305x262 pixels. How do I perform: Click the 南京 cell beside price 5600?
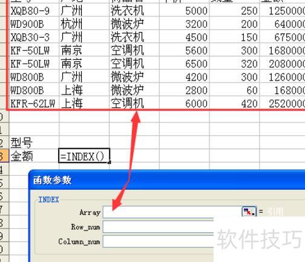coord(84,50)
